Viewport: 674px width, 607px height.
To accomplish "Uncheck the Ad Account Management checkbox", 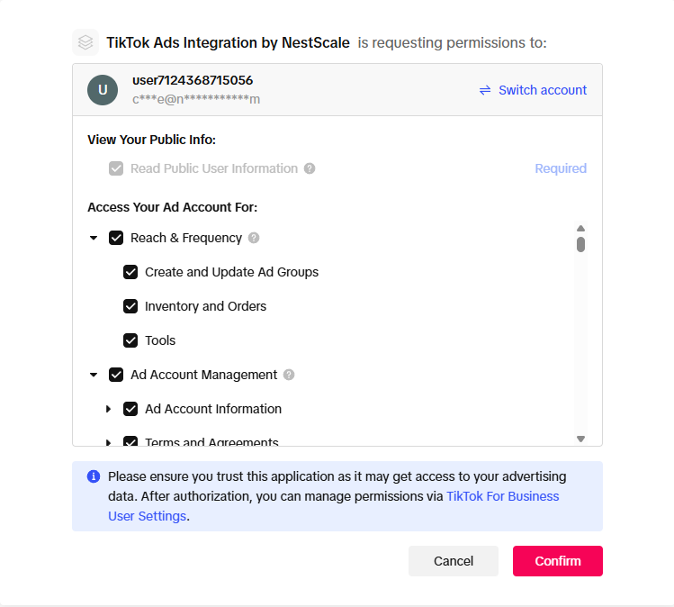I will coord(116,375).
